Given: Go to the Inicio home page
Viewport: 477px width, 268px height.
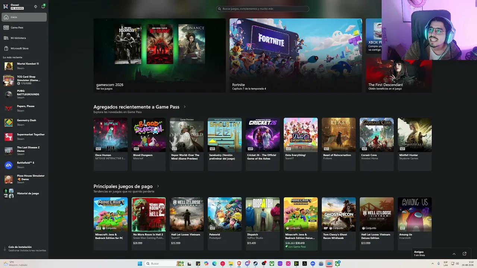Looking at the screenshot, I should click(x=24, y=17).
